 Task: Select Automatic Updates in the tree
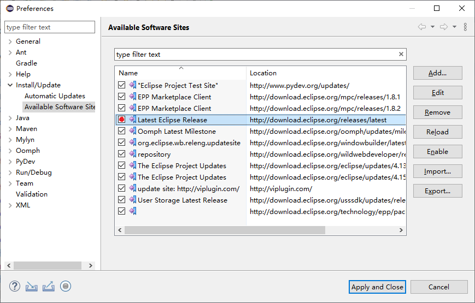[x=55, y=96]
